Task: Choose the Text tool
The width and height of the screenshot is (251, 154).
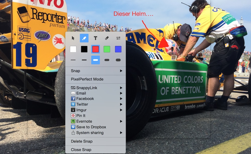Action: click(x=95, y=38)
